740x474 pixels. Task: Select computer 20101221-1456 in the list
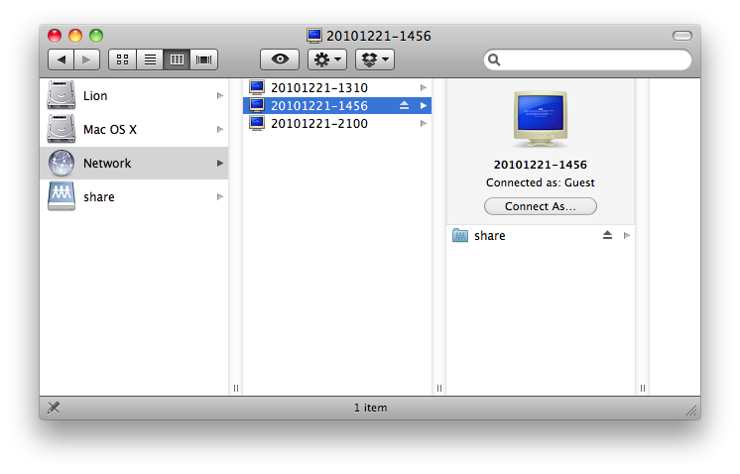tap(337, 106)
